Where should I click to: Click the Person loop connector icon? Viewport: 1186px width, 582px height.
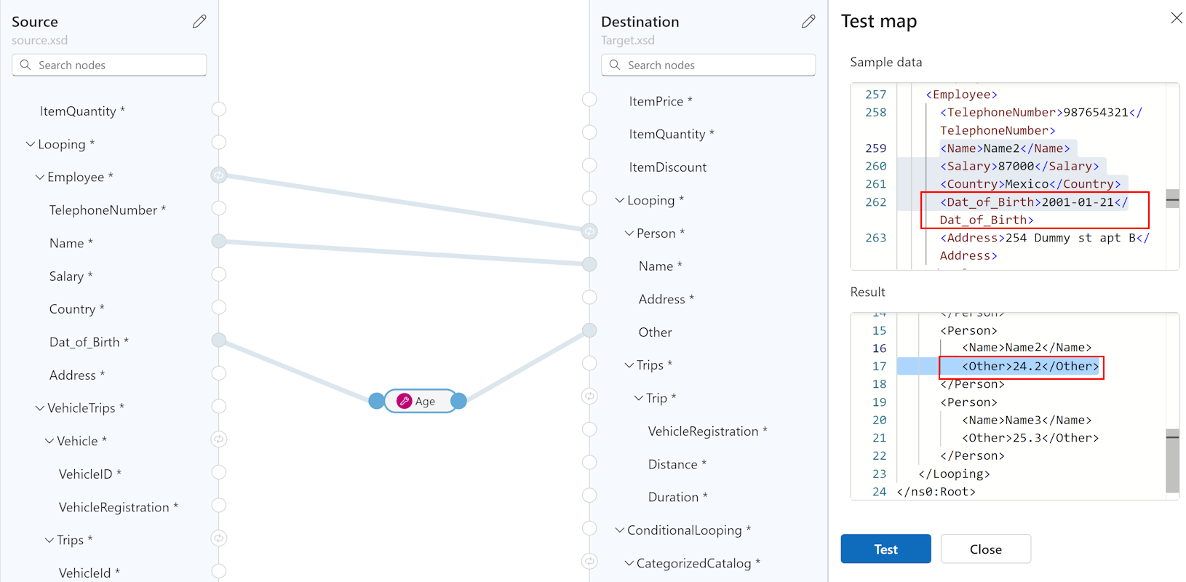pyautogui.click(x=589, y=231)
